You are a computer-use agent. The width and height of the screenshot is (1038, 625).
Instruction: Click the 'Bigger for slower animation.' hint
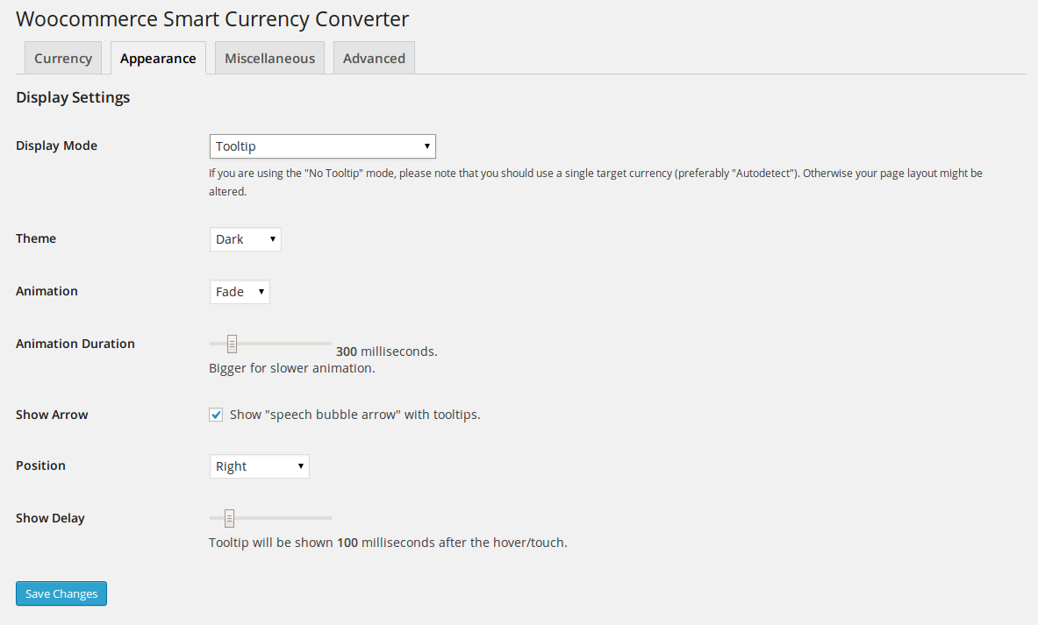point(292,368)
